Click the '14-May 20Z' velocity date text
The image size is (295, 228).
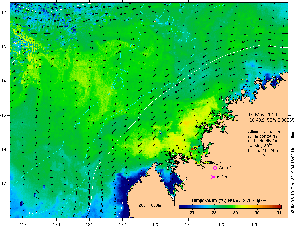[260, 146]
